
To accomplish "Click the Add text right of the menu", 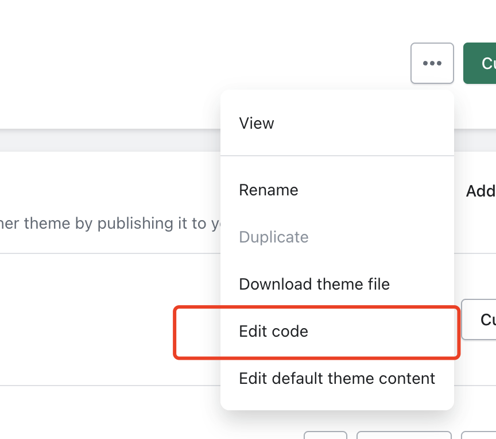I will (481, 191).
